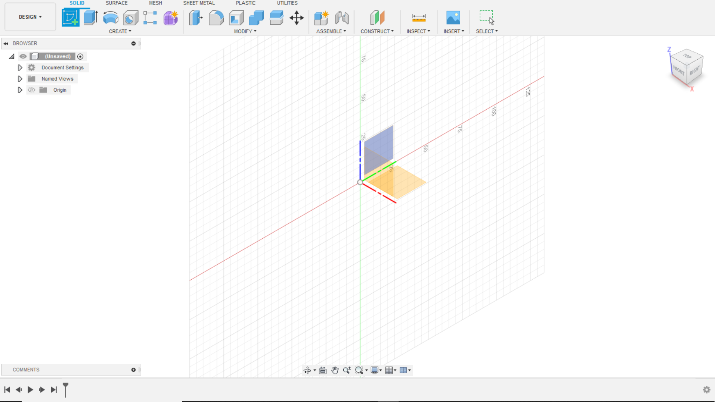715x402 pixels.
Task: Open Display Settings icon
Action: coord(374,370)
